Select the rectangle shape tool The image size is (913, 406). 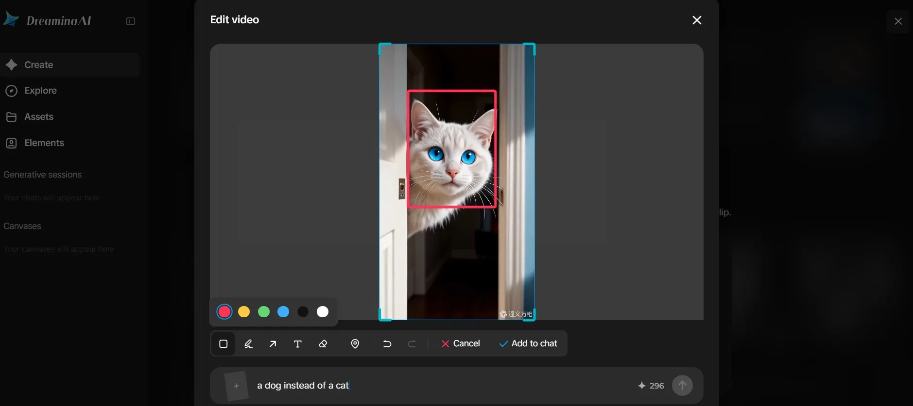(224, 344)
